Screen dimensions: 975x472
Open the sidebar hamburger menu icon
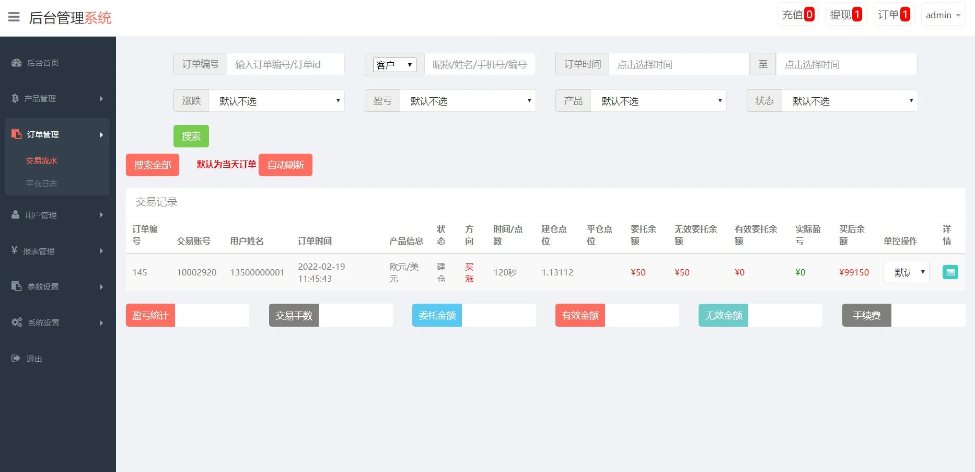[x=14, y=17]
